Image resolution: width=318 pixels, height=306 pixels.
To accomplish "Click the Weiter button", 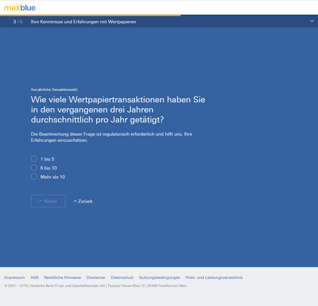I will click(x=48, y=201).
